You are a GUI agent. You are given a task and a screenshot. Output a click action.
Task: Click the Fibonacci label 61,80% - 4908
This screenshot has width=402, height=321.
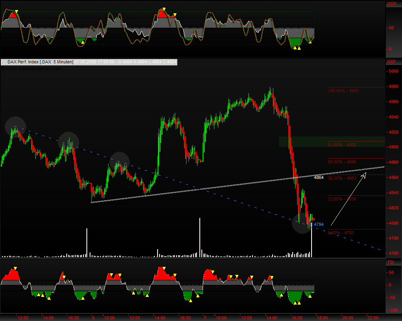click(x=342, y=145)
